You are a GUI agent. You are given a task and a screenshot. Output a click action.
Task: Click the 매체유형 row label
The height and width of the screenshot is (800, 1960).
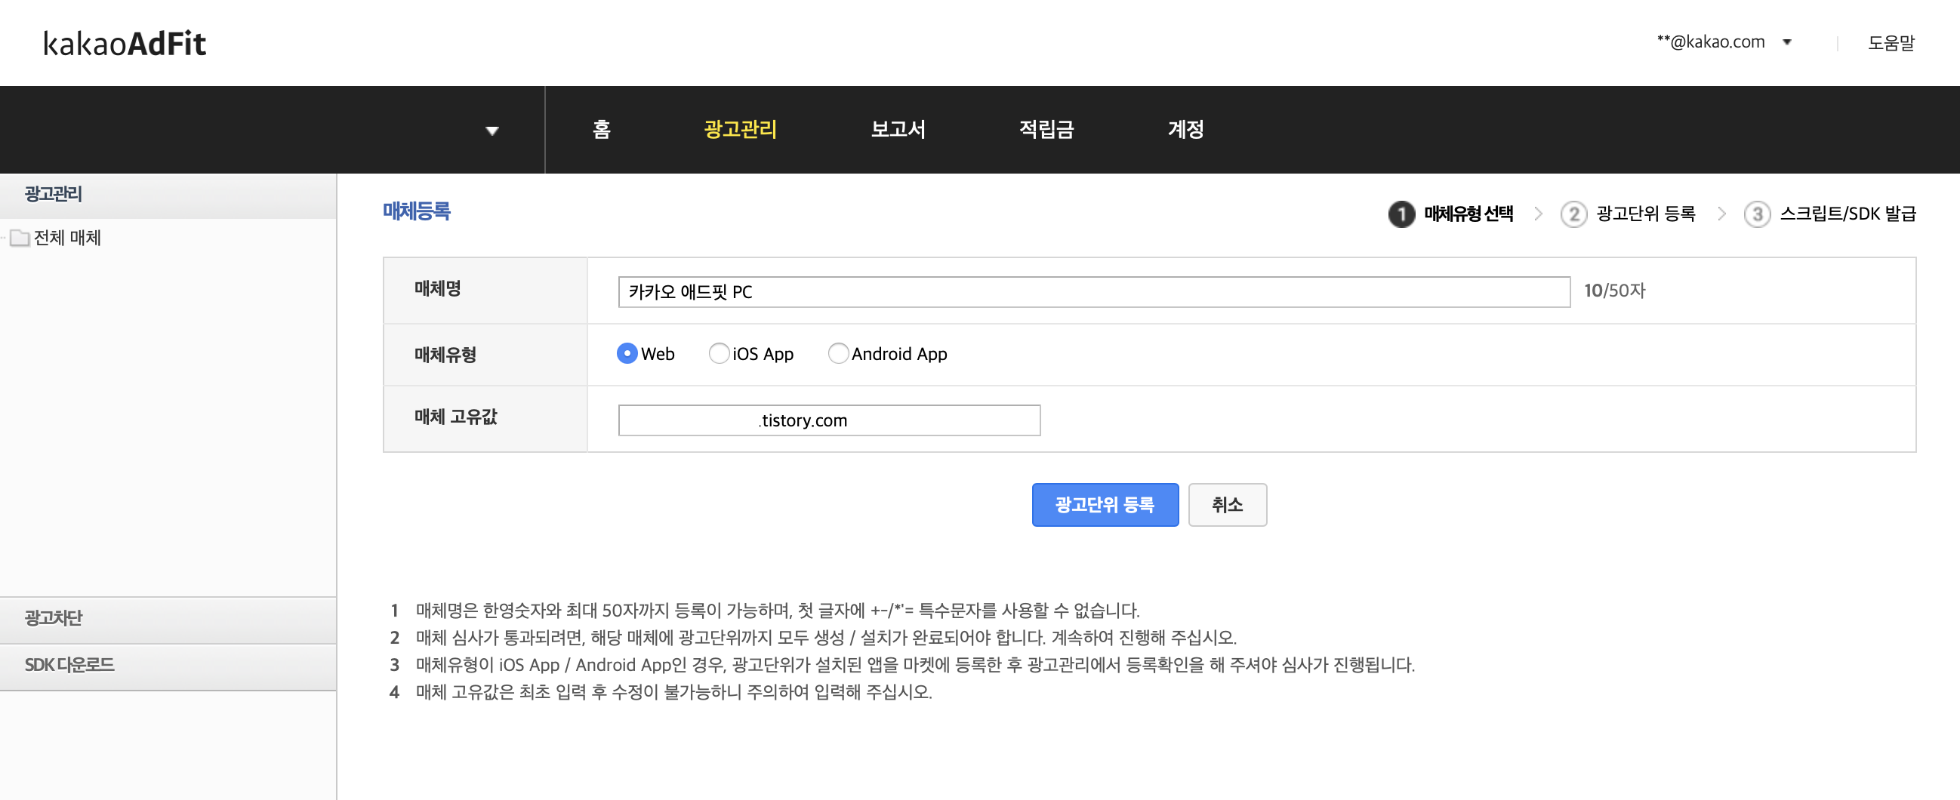(x=445, y=355)
